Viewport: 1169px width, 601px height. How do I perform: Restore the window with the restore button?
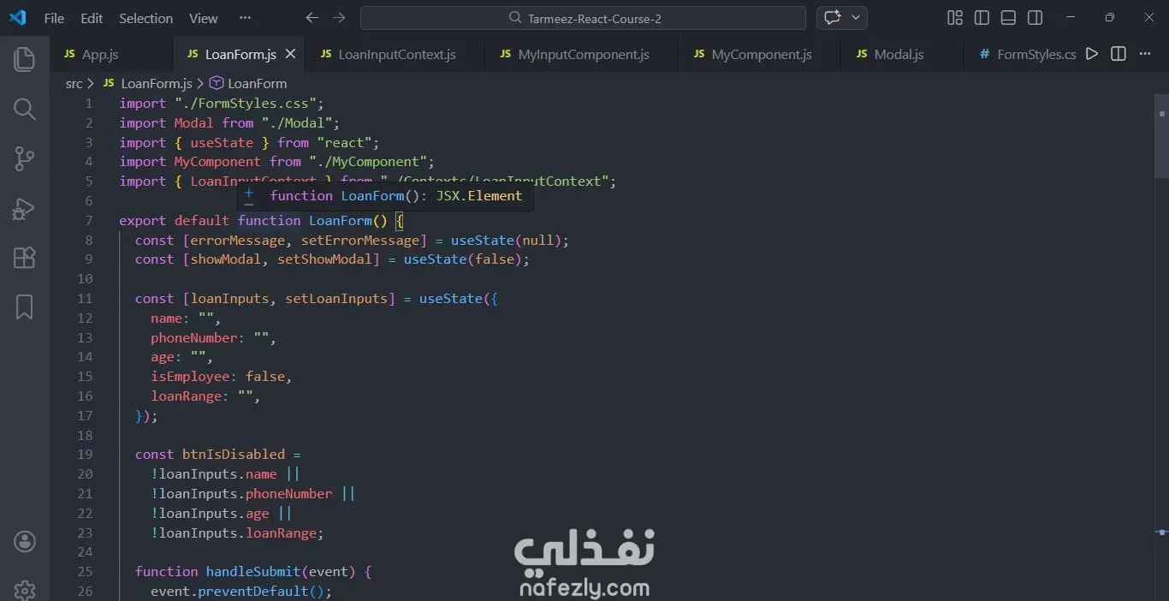[x=1109, y=18]
